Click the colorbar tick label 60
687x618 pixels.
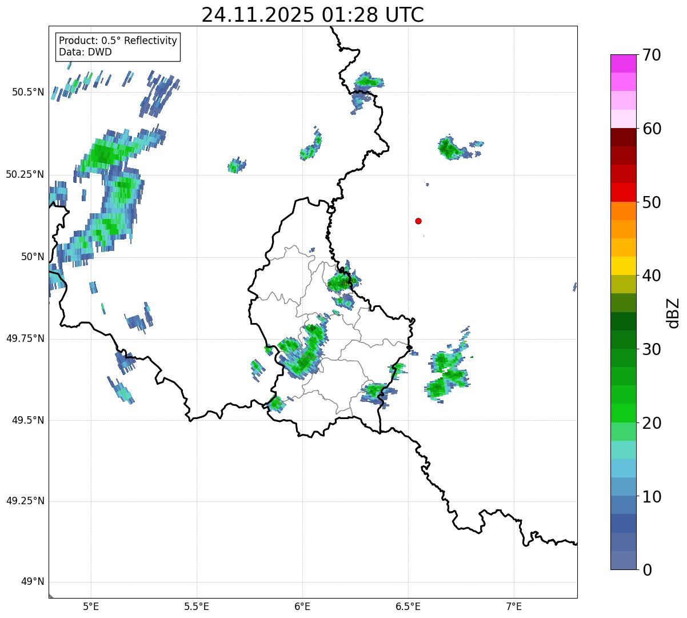click(652, 129)
